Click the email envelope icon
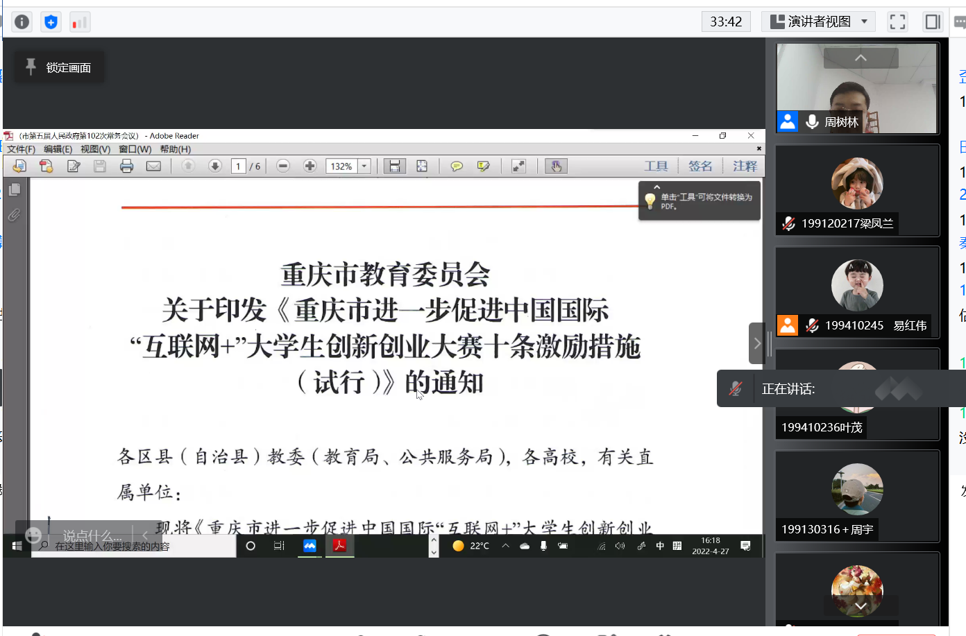The width and height of the screenshot is (966, 636). (153, 166)
